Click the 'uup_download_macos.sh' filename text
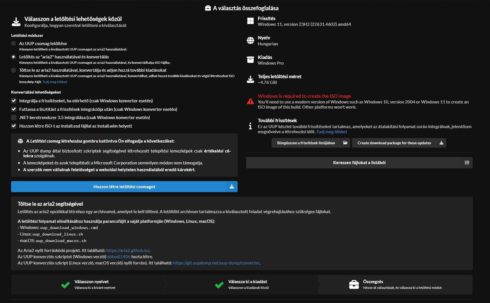Viewport: 490px width, 303px height. pyautogui.click(x=61, y=241)
